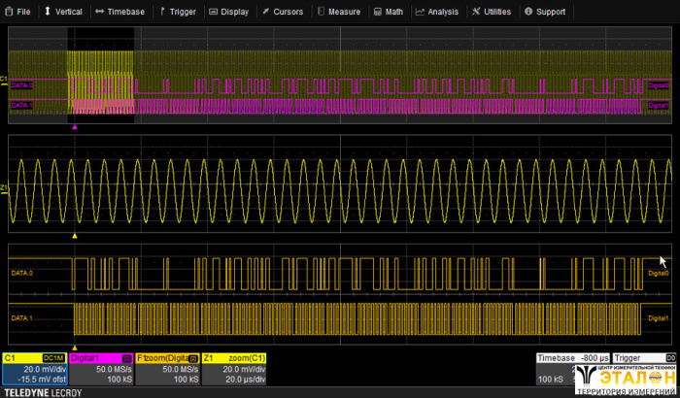The image size is (680, 398).
Task: Click the F'zoom digital descriptor box
Action: (x=167, y=371)
